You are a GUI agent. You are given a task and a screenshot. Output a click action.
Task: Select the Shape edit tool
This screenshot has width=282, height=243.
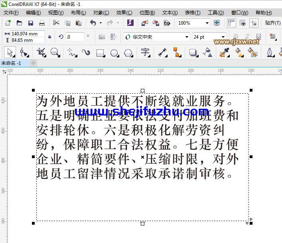24,52
